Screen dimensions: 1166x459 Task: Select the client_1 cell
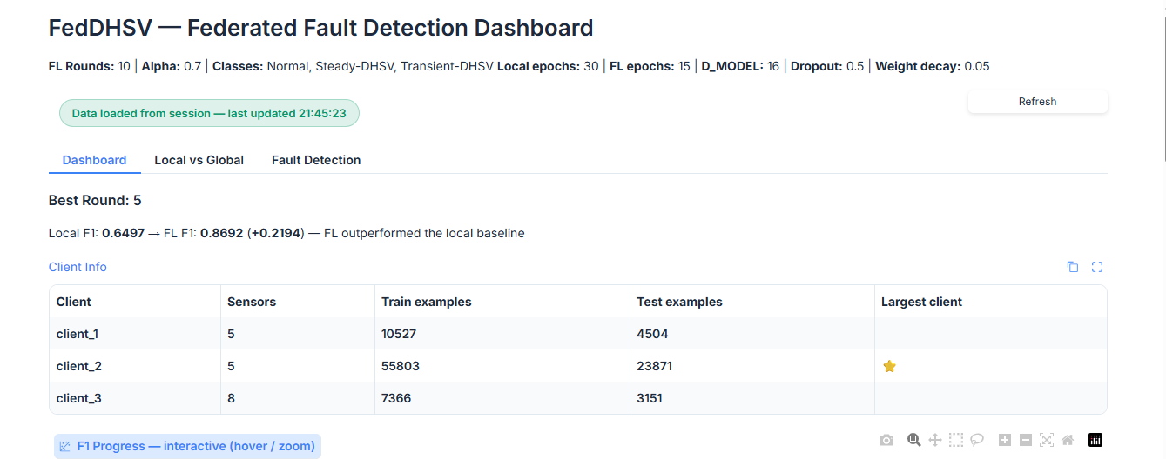click(134, 334)
